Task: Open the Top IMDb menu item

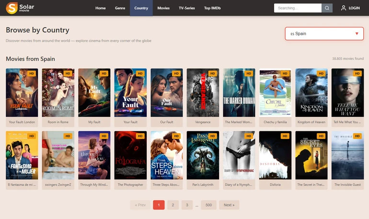Action: tap(212, 8)
